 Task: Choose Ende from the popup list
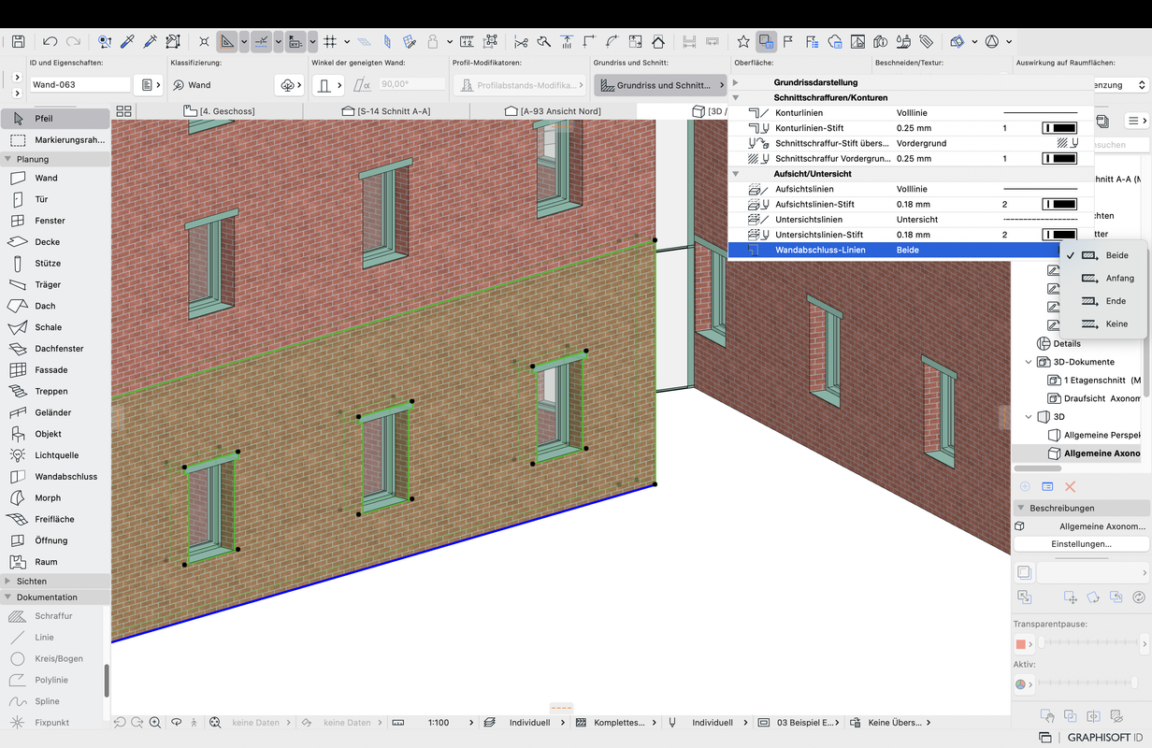1105,301
